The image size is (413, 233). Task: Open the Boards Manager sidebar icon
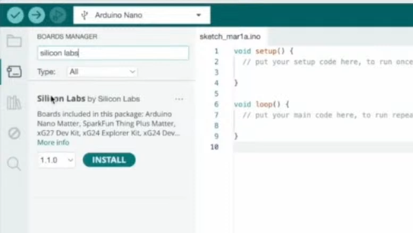[x=14, y=72]
